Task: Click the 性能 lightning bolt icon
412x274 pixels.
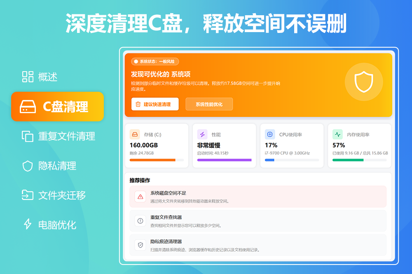Action: 202,135
